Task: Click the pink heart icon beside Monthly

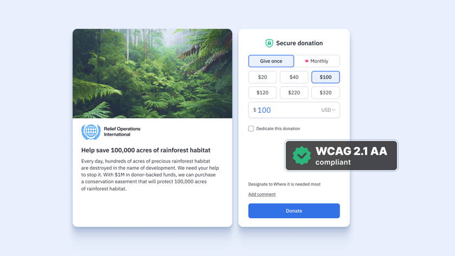Action: pos(307,61)
